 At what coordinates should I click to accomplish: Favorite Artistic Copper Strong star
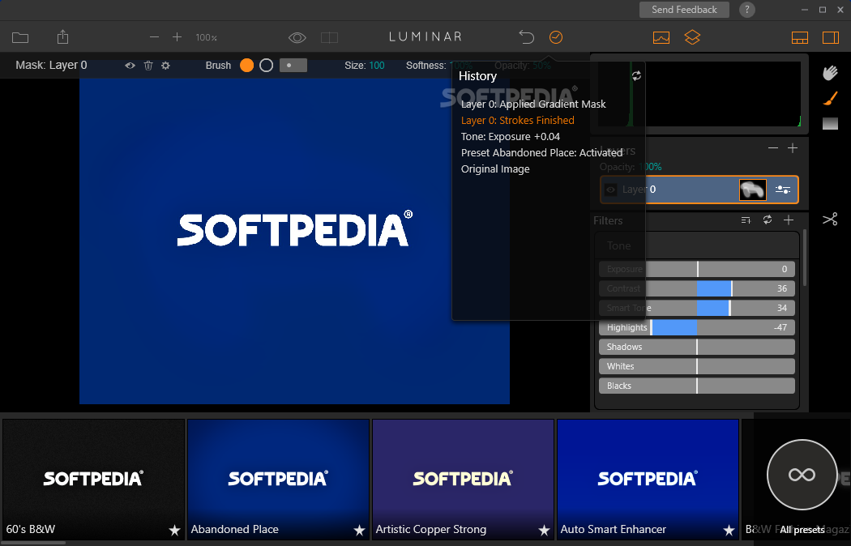544,530
